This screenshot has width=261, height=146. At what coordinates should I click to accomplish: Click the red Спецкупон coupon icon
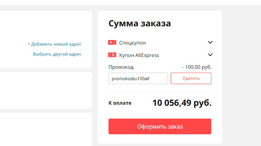112,43
